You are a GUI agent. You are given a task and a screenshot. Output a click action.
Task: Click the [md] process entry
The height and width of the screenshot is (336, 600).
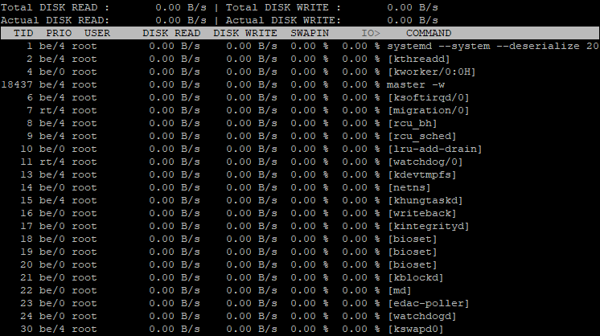point(400,291)
